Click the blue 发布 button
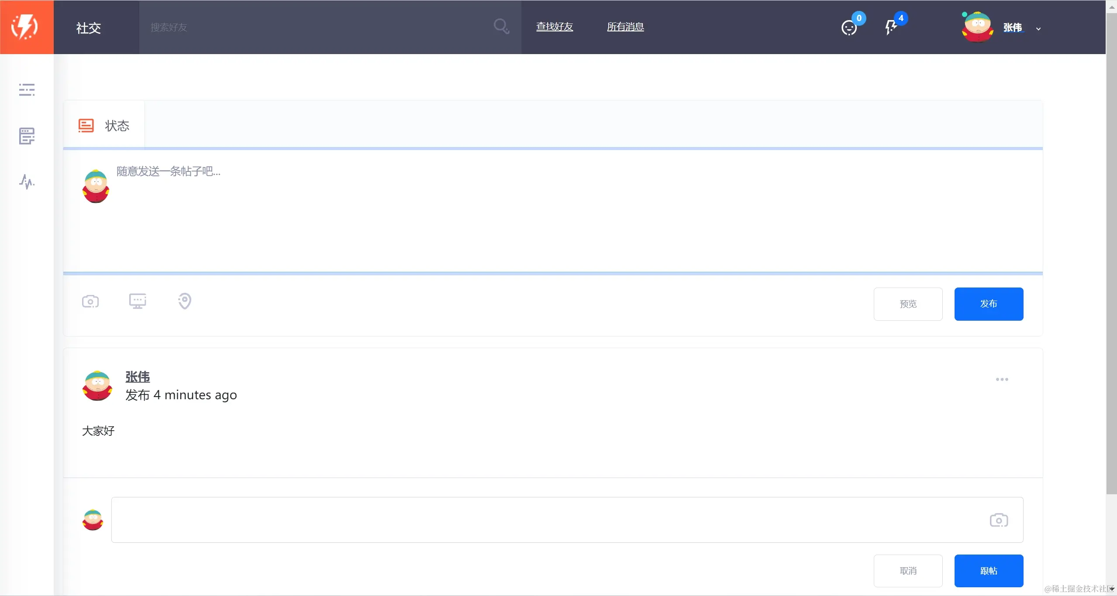Screen dimensions: 1117x596 [989, 304]
